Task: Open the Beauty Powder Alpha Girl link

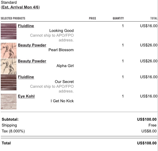Action: pos(32,61)
